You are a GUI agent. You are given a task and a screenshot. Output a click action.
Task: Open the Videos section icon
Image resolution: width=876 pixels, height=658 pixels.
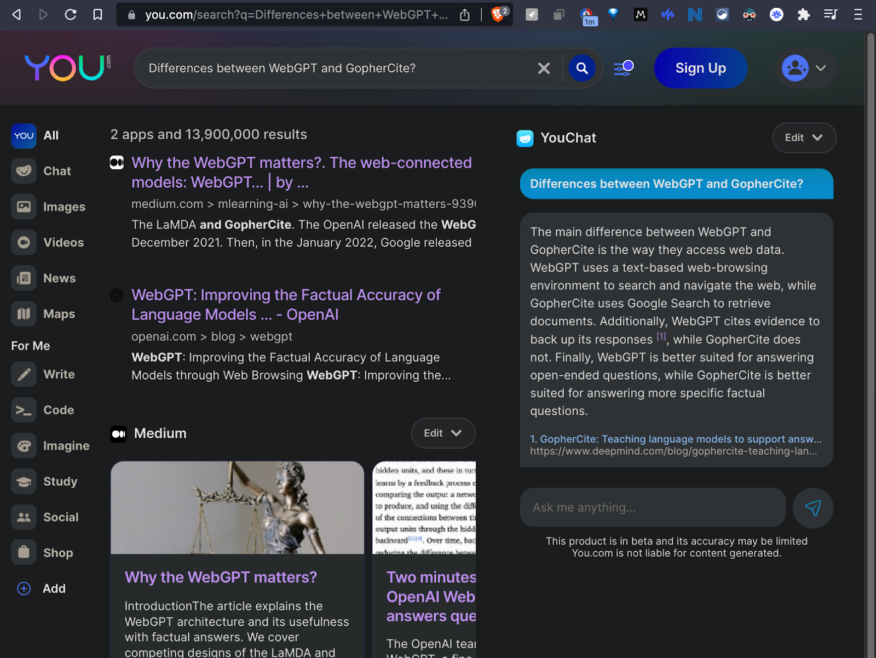(x=24, y=242)
